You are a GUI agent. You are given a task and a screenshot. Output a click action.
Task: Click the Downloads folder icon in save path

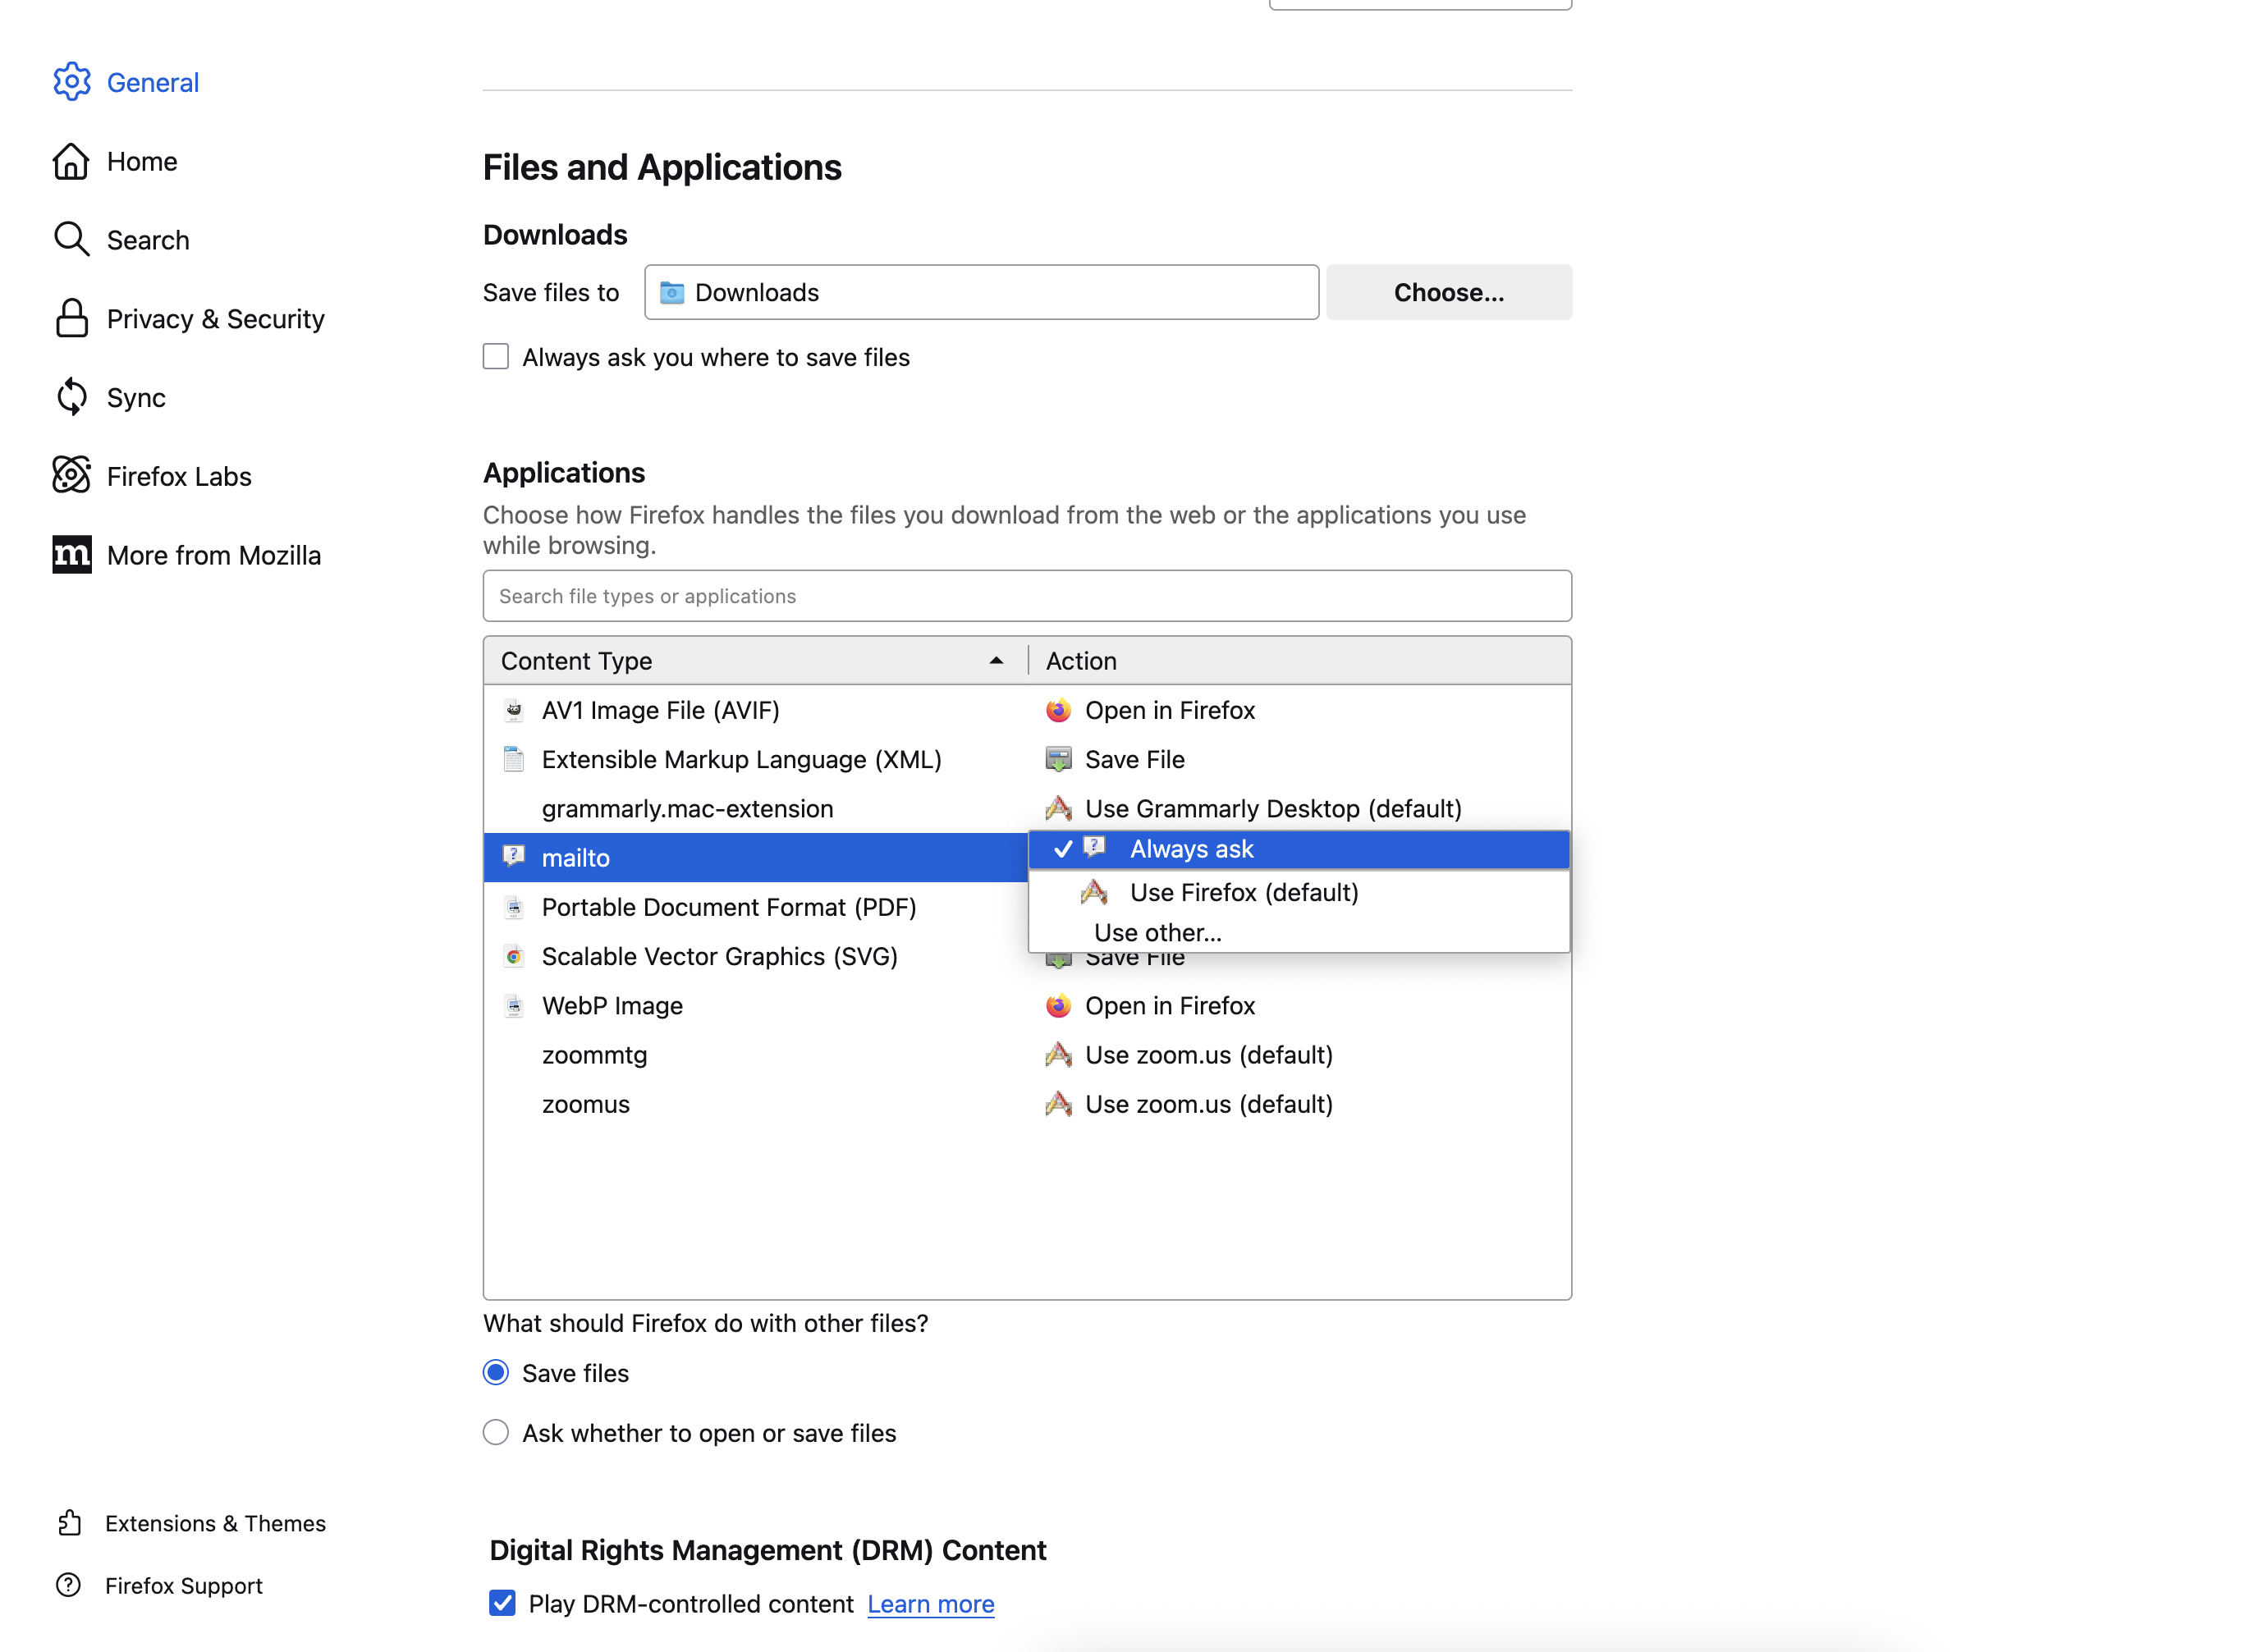click(672, 292)
